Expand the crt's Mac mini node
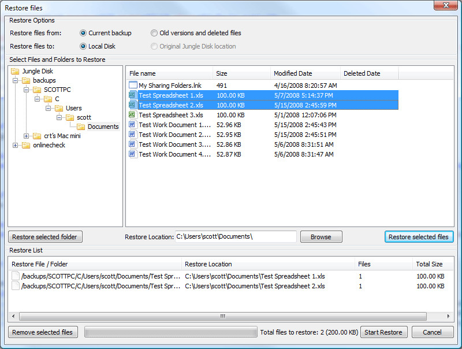The height and width of the screenshot is (349, 462). [26, 136]
